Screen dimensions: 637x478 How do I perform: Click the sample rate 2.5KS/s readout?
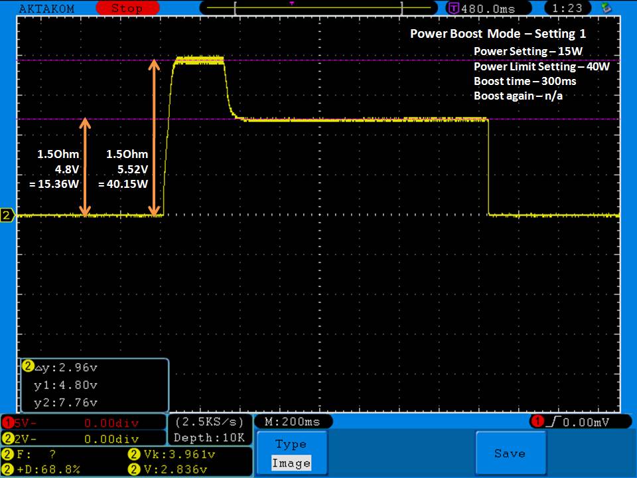[210, 422]
